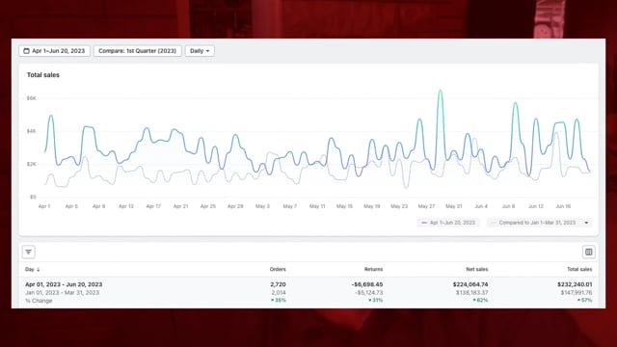Click the Apr 1 peak on the line
This screenshot has height=347, width=617.
pyautogui.click(x=51, y=116)
